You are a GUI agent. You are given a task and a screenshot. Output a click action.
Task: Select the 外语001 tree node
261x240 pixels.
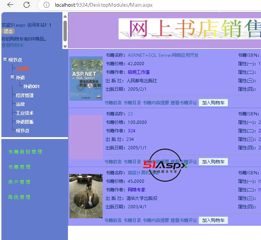31,87
